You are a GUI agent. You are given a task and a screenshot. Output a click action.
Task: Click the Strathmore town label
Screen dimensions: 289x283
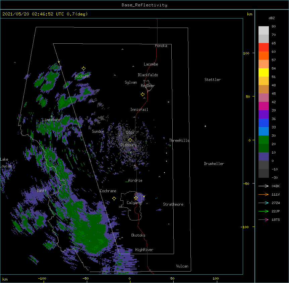[x=173, y=204]
